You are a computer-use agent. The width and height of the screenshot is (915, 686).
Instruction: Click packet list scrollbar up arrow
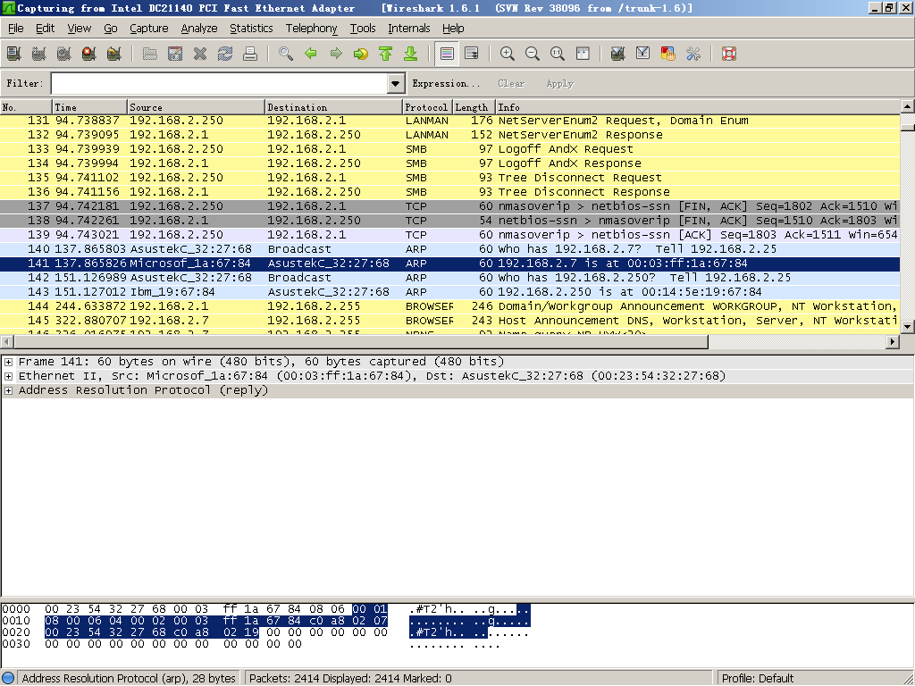coord(908,107)
